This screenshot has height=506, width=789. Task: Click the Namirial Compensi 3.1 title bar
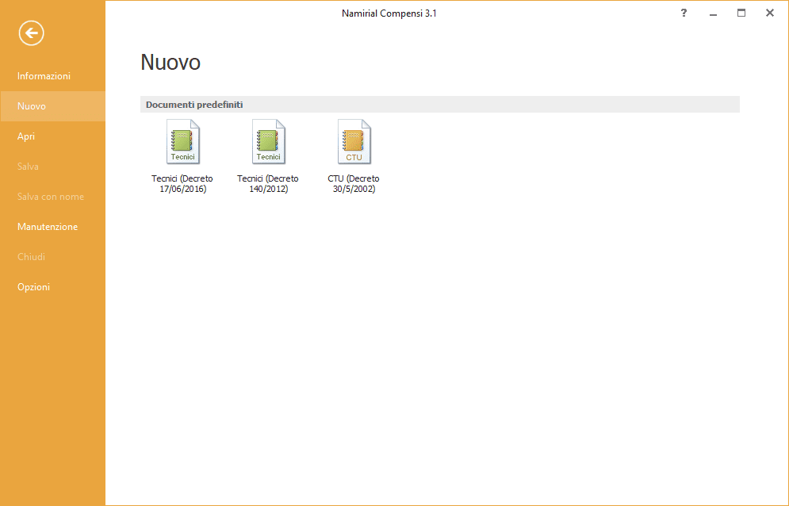tap(389, 13)
